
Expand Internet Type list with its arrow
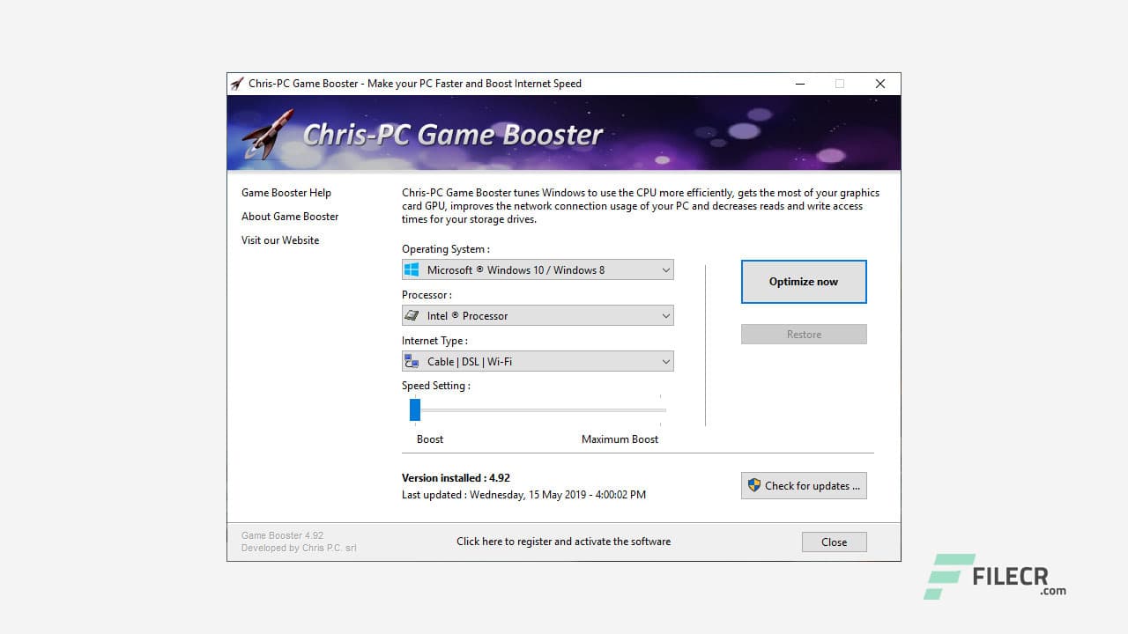666,361
